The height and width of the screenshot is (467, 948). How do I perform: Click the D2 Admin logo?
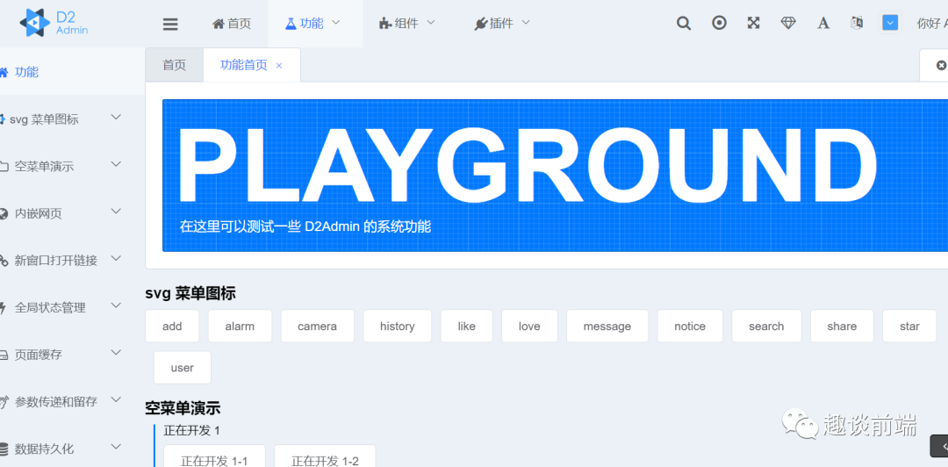coord(54,23)
